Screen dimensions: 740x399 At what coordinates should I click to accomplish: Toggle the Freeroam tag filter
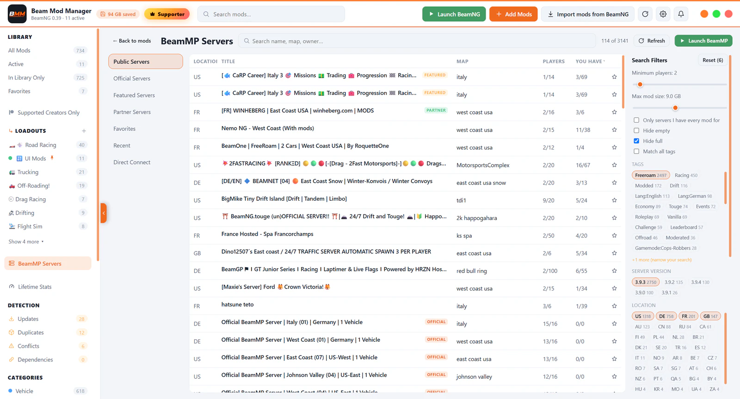coord(651,175)
